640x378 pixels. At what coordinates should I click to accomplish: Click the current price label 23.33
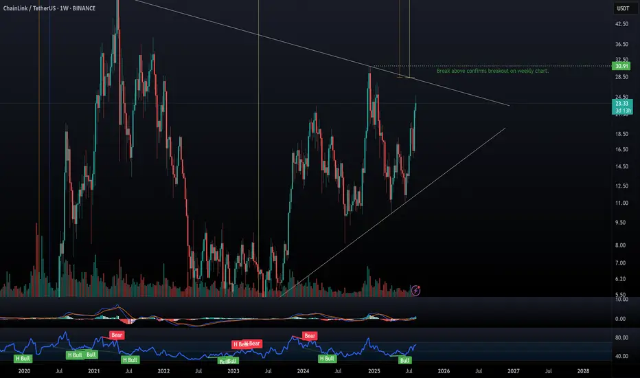point(622,103)
